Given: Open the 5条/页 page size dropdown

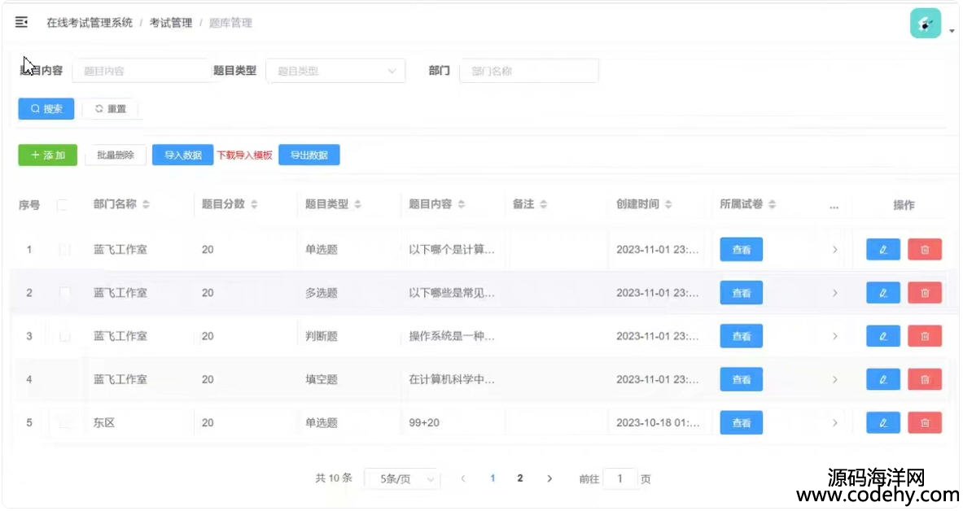Looking at the screenshot, I should (x=402, y=479).
